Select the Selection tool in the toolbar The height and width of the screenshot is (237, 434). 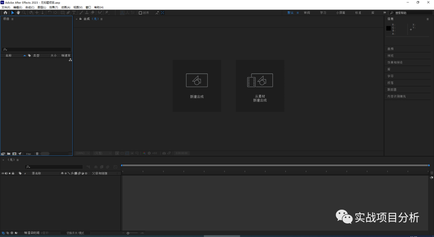(x=12, y=12)
